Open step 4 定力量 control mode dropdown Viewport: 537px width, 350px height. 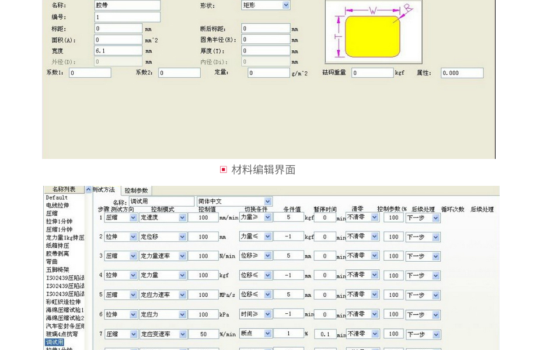pyautogui.click(x=182, y=275)
